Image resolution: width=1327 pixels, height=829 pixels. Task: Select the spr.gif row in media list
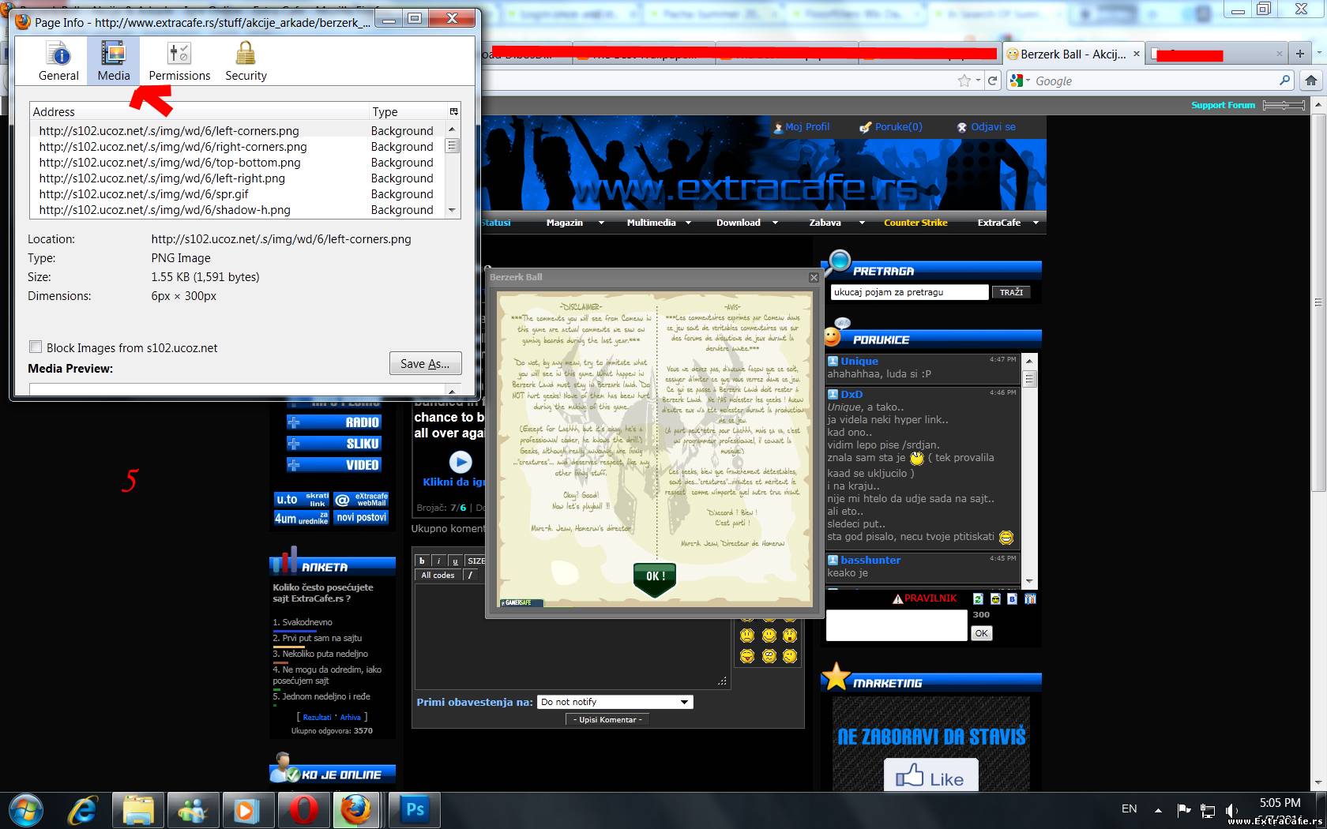[238, 194]
